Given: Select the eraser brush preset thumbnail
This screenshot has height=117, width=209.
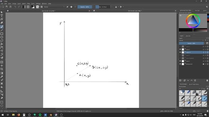Looking at the screenshot, I should [x=182, y=93].
